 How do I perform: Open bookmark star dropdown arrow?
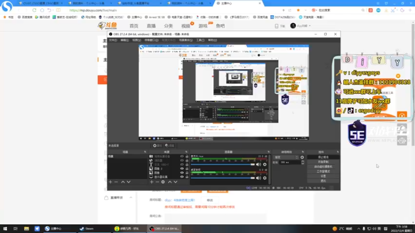[x=306, y=10]
